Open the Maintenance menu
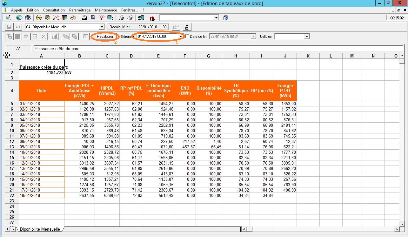Image resolution: width=408 pixels, height=237 pixels. pos(106,10)
